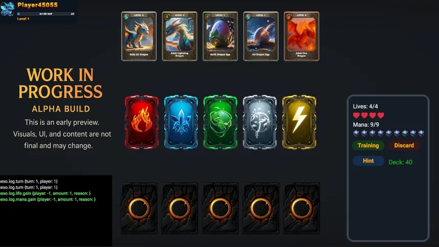This screenshot has height=247, width=439.
Task: Select the first face-down ring card
Action: 139,208
